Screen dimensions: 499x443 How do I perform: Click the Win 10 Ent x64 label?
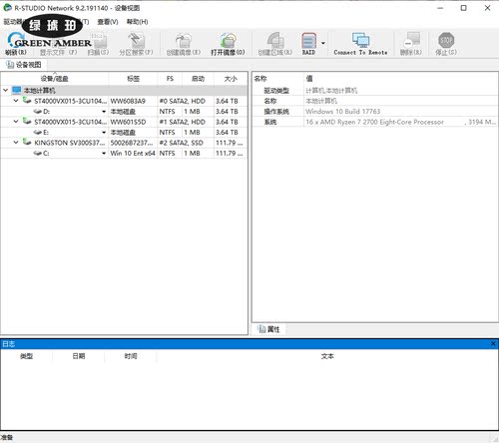coord(133,154)
